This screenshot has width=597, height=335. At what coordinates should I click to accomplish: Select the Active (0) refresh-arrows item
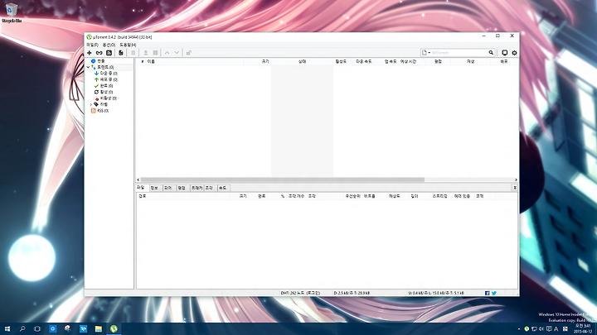pos(104,93)
